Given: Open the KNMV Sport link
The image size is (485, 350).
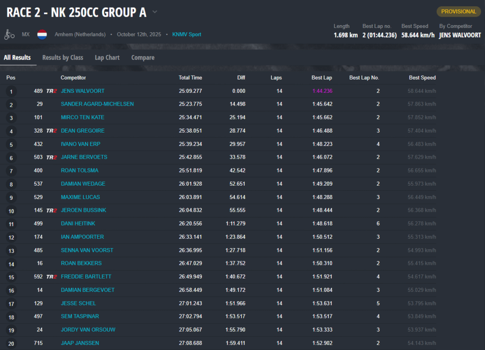Looking at the screenshot, I should tap(187, 35).
